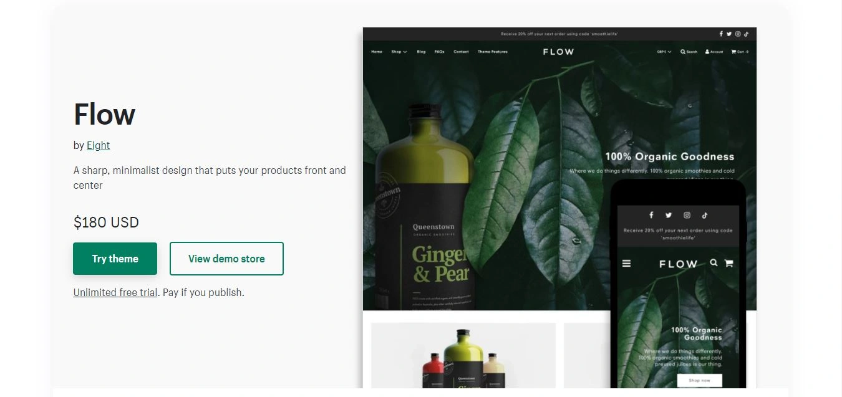Select the Theme Features menu item
The height and width of the screenshot is (397, 842).
click(493, 52)
